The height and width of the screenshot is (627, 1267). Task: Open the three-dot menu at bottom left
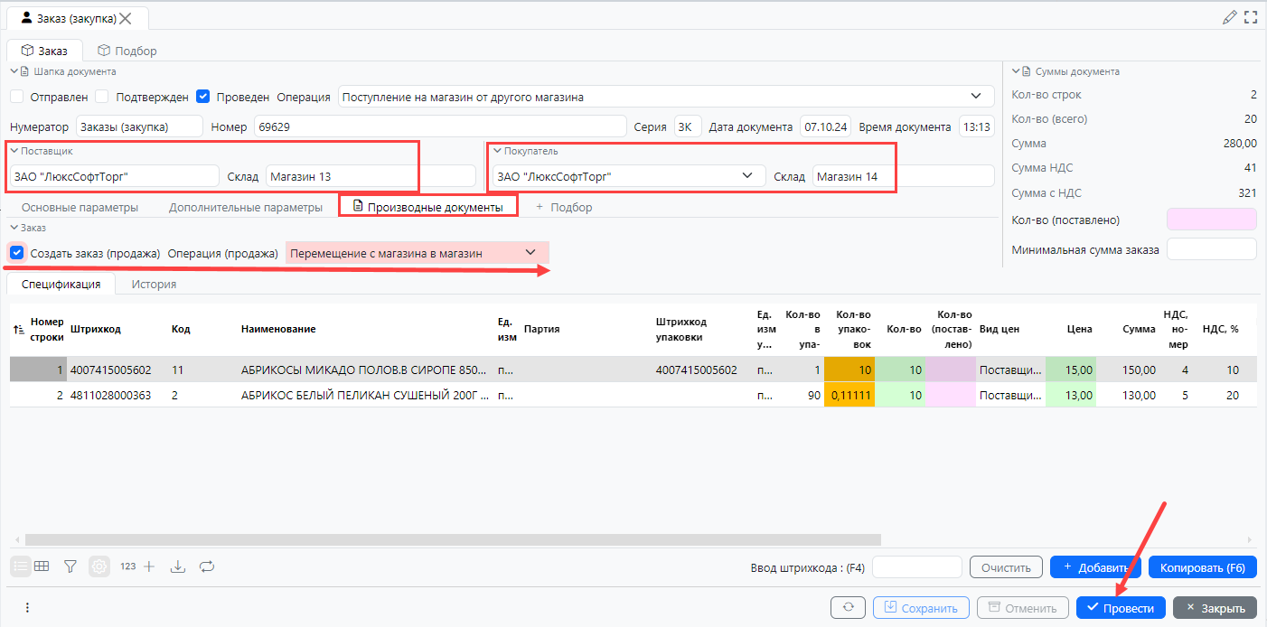tap(28, 608)
